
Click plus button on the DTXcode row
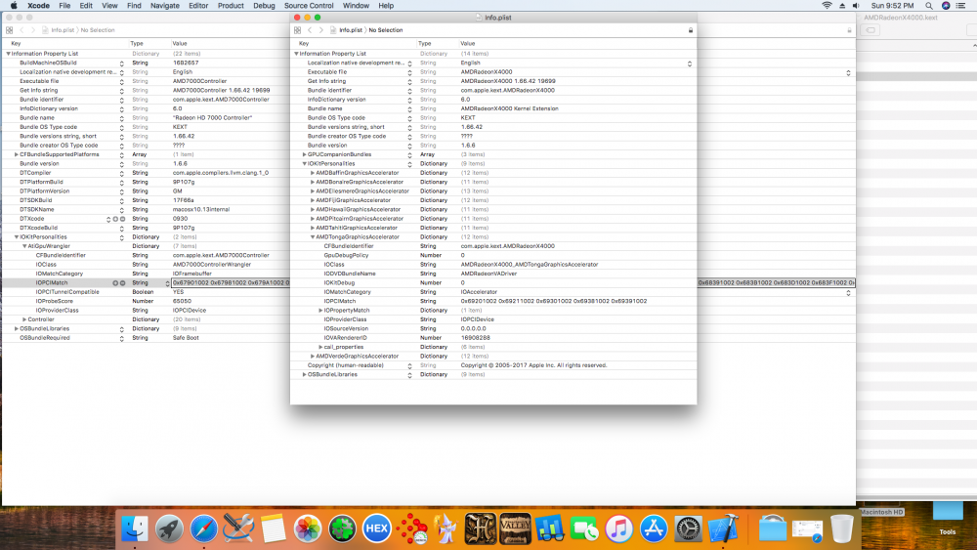115,219
